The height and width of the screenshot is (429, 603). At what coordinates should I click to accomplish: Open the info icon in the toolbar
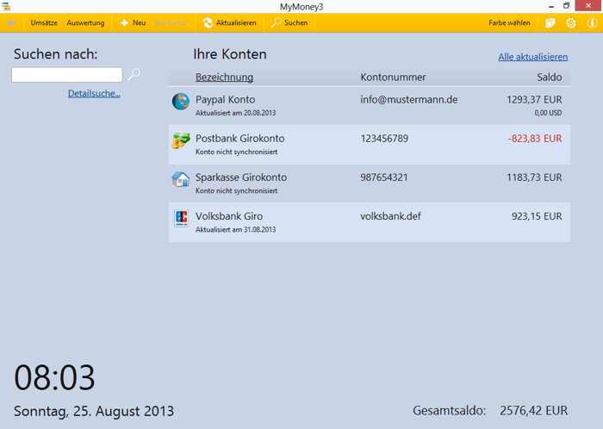point(592,22)
